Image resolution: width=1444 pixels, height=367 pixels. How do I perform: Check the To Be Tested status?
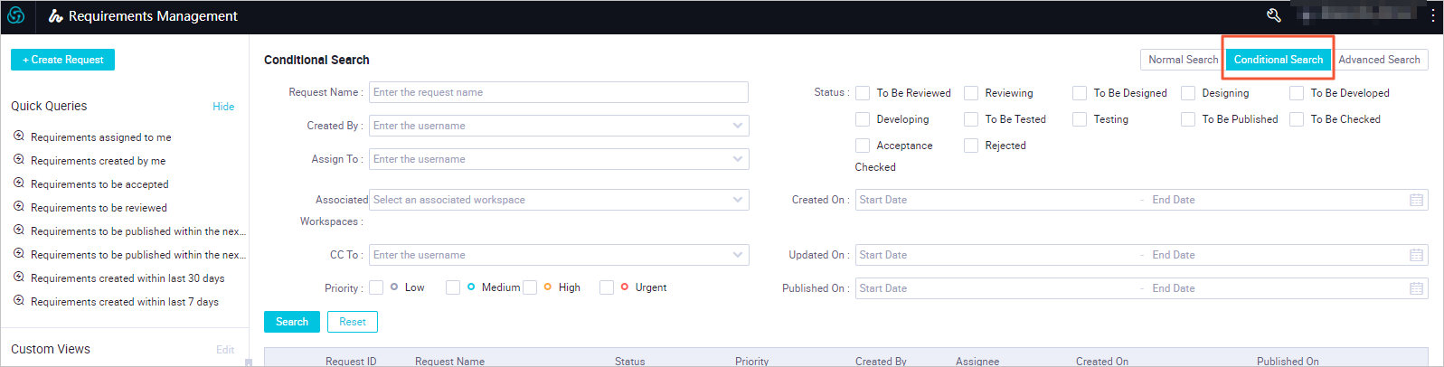pyautogui.click(x=971, y=119)
